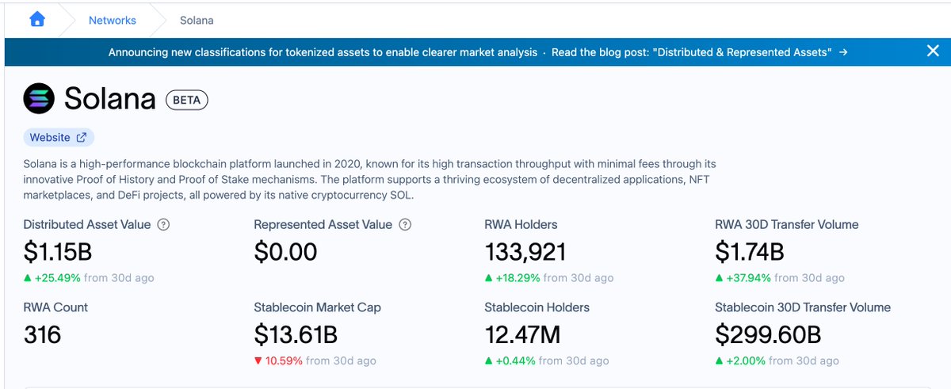951x389 pixels.
Task: Click the blog post arrow icon
Action: [843, 52]
